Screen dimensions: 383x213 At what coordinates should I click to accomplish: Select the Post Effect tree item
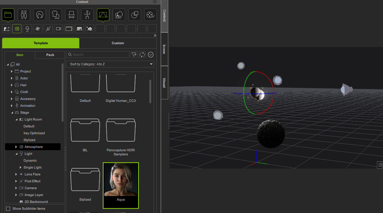click(x=33, y=181)
